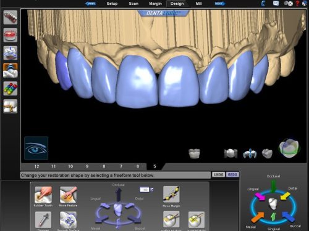
Task: Choose the Smooth Surface tool
Action: point(68,220)
